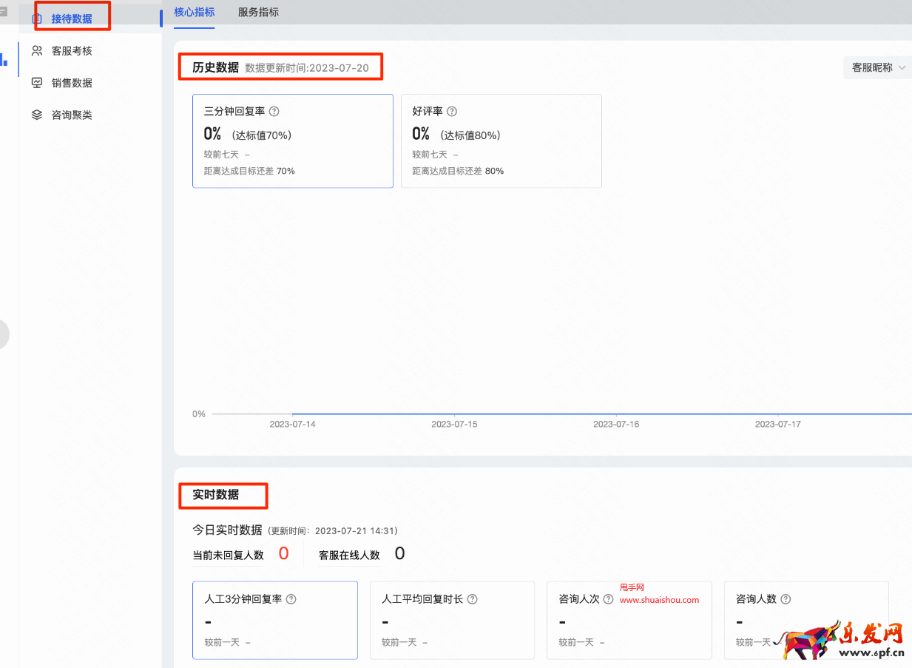Click 距离达成目标还差 70% text

[249, 171]
